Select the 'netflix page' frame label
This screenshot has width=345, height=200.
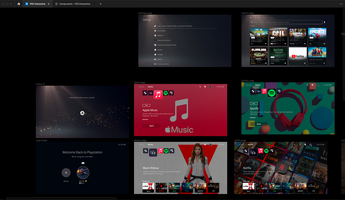click(x=240, y=140)
